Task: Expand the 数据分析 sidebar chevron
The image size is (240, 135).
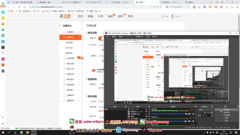Action: [x=79, y=74]
